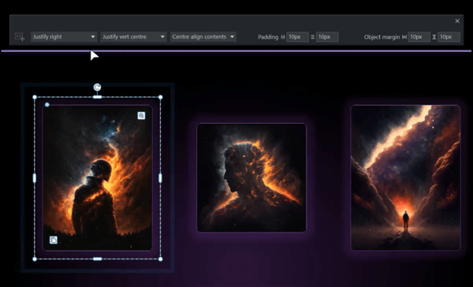Viewport: 473px width, 287px height.
Task: Click the Object margin vertical field
Action: coord(449,37)
